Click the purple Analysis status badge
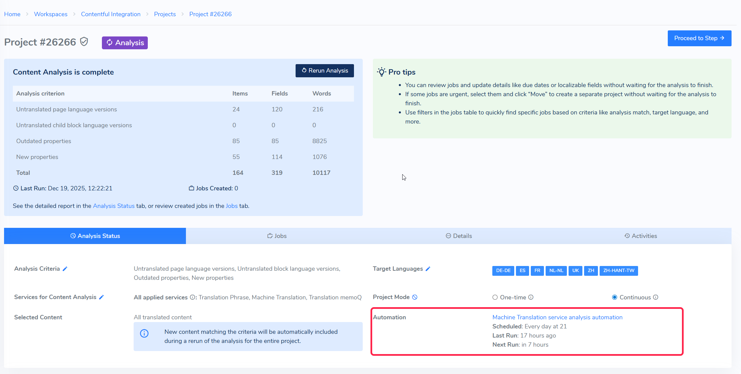Viewport: 741px width, 374px height. coord(125,43)
